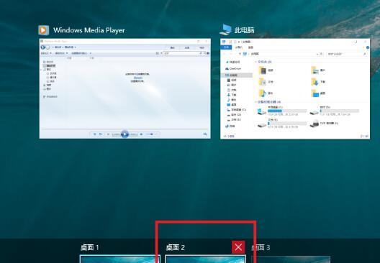Click the search box in 此电脑 window
Screen dimensions: 380x263
346,54
